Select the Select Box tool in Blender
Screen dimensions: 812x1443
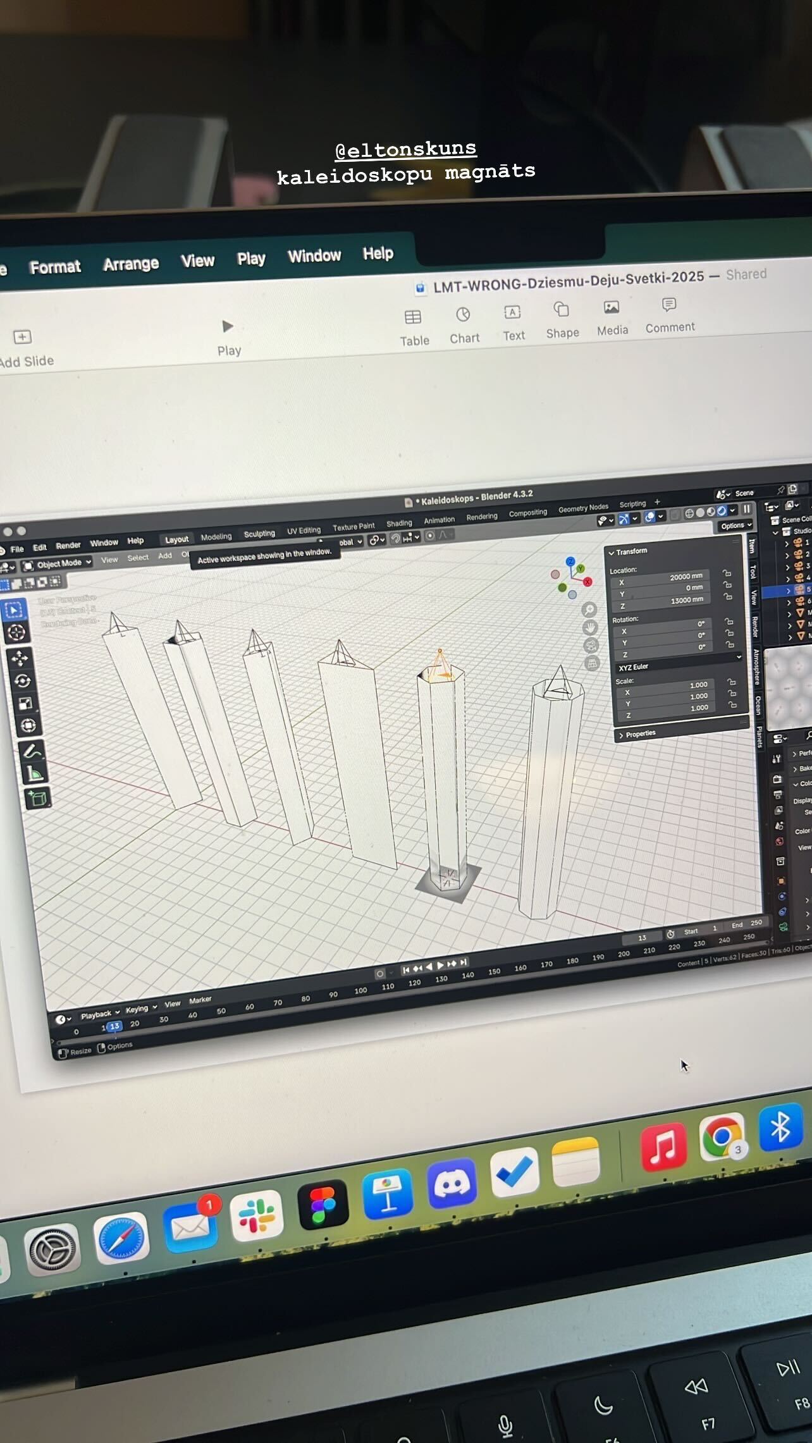coord(15,610)
